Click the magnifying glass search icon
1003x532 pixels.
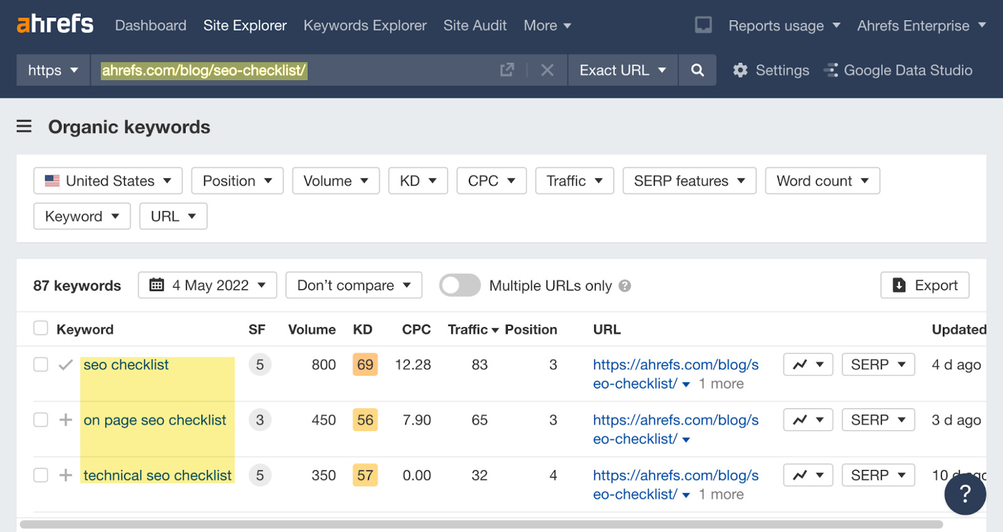[x=697, y=70]
